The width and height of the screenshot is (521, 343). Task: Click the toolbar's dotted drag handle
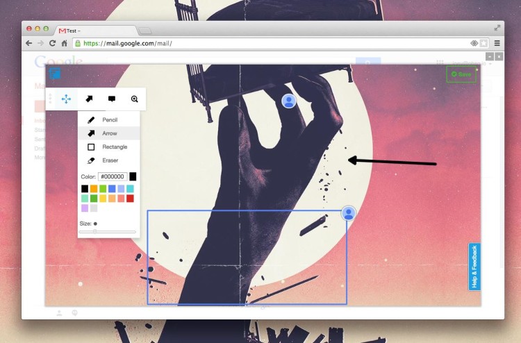point(50,99)
